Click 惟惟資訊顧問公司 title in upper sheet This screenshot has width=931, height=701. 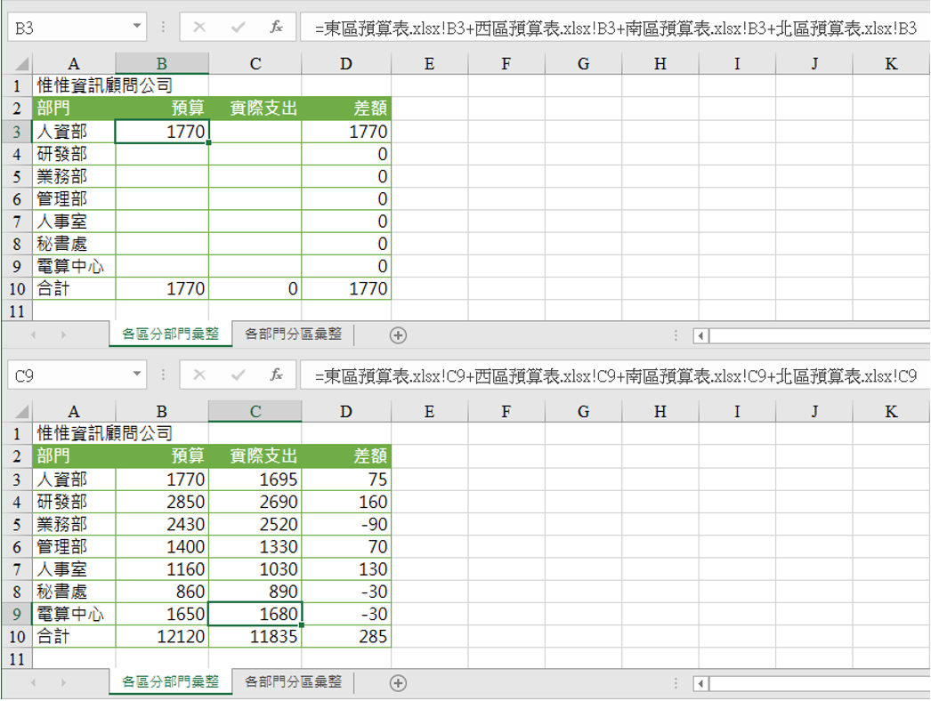click(104, 85)
